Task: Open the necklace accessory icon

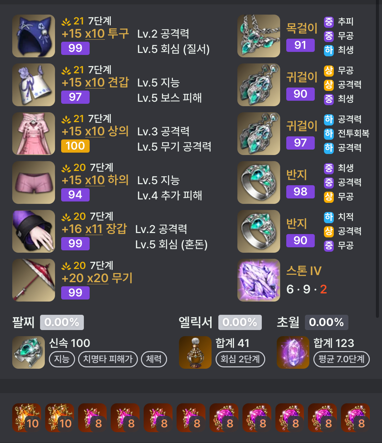Action: 259,36
